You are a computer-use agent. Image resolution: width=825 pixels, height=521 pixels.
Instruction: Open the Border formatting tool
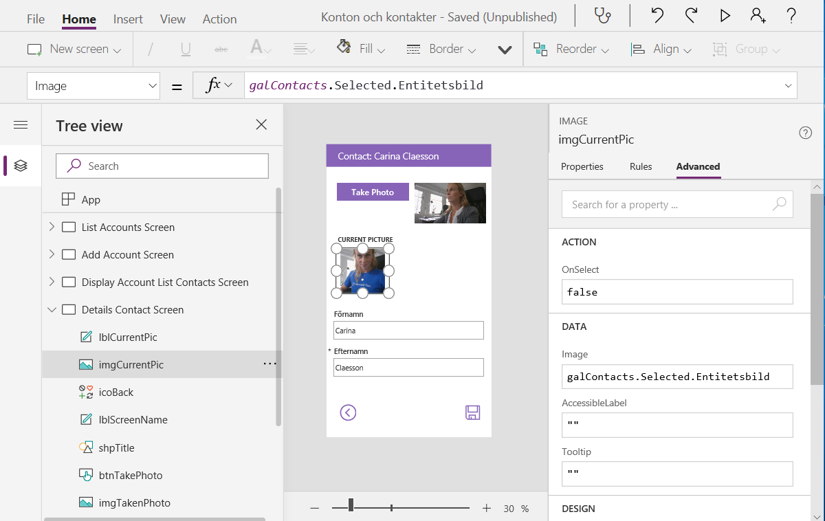(439, 49)
